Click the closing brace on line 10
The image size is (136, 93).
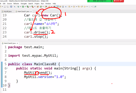9,85
